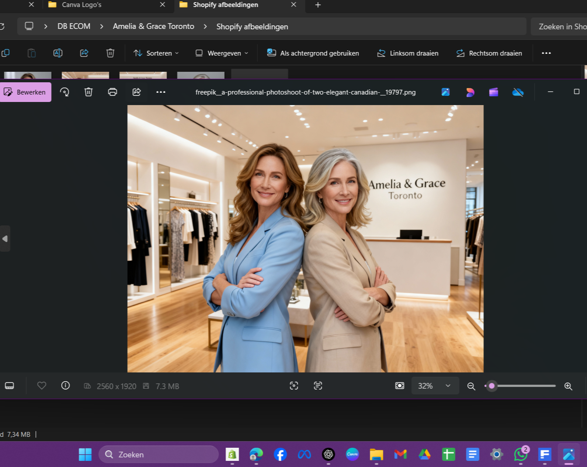Image resolution: width=587 pixels, height=467 pixels.
Task: Click the Bewerken edit button
Action: (25, 92)
